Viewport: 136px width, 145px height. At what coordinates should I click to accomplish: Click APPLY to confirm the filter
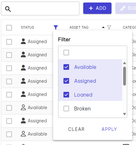pyautogui.click(x=109, y=129)
